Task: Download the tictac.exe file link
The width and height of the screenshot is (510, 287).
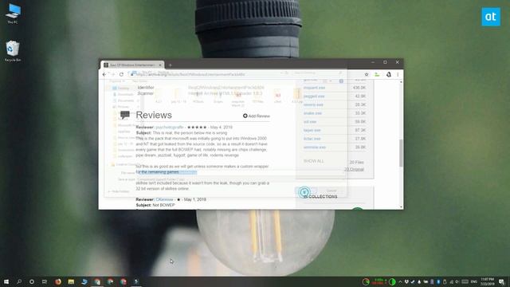Action: (x=312, y=139)
